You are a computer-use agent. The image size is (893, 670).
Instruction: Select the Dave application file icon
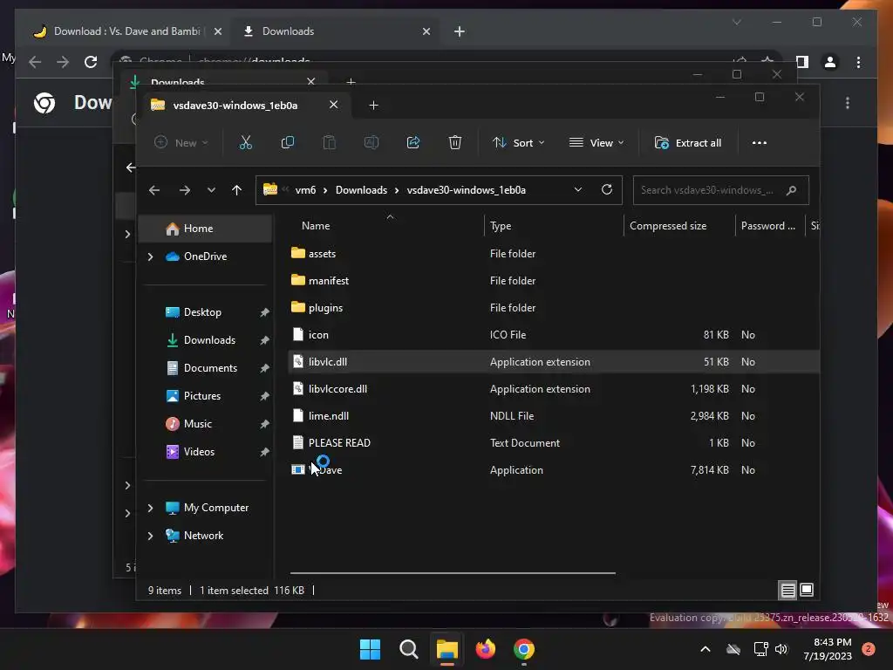(x=298, y=470)
